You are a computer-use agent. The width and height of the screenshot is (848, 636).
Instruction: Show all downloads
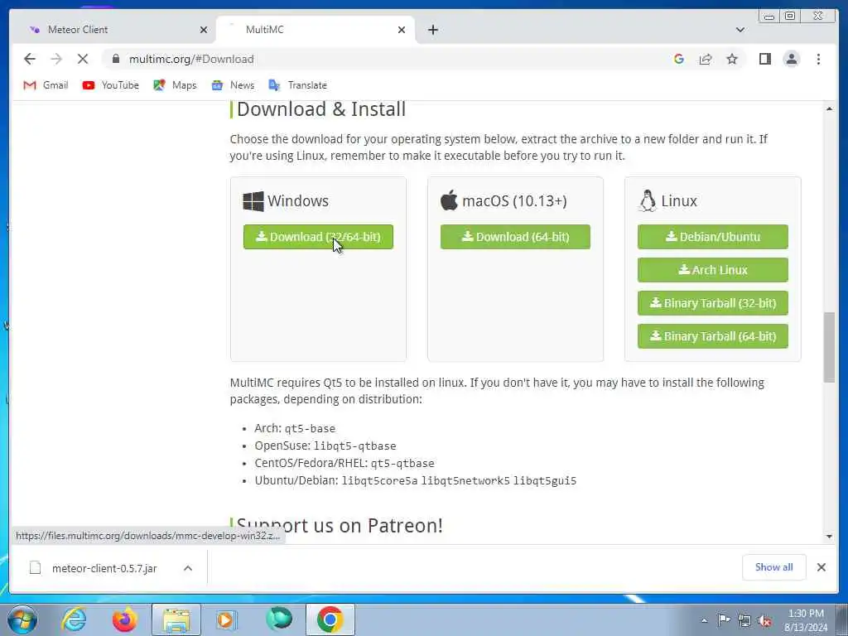pos(774,567)
